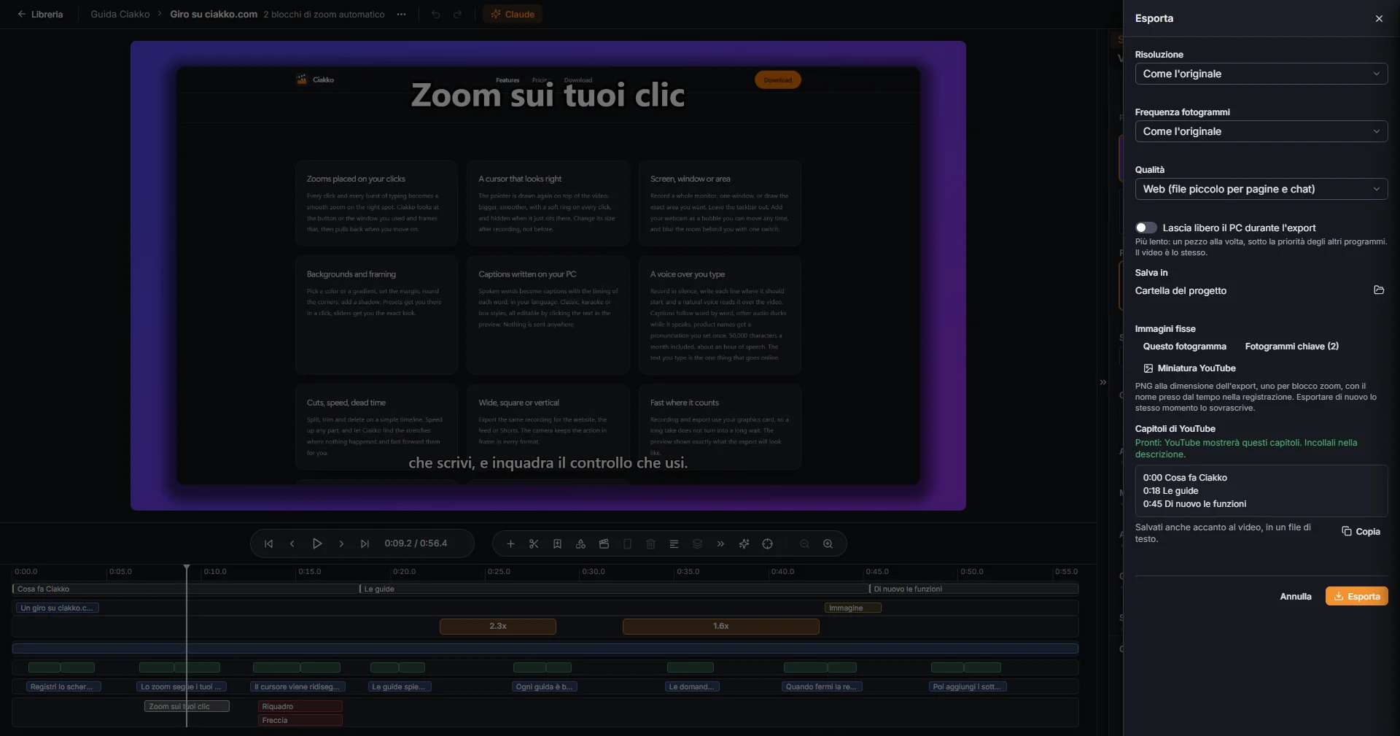Open the Claude assistant button
This screenshot has width=1400, height=736.
(x=512, y=14)
